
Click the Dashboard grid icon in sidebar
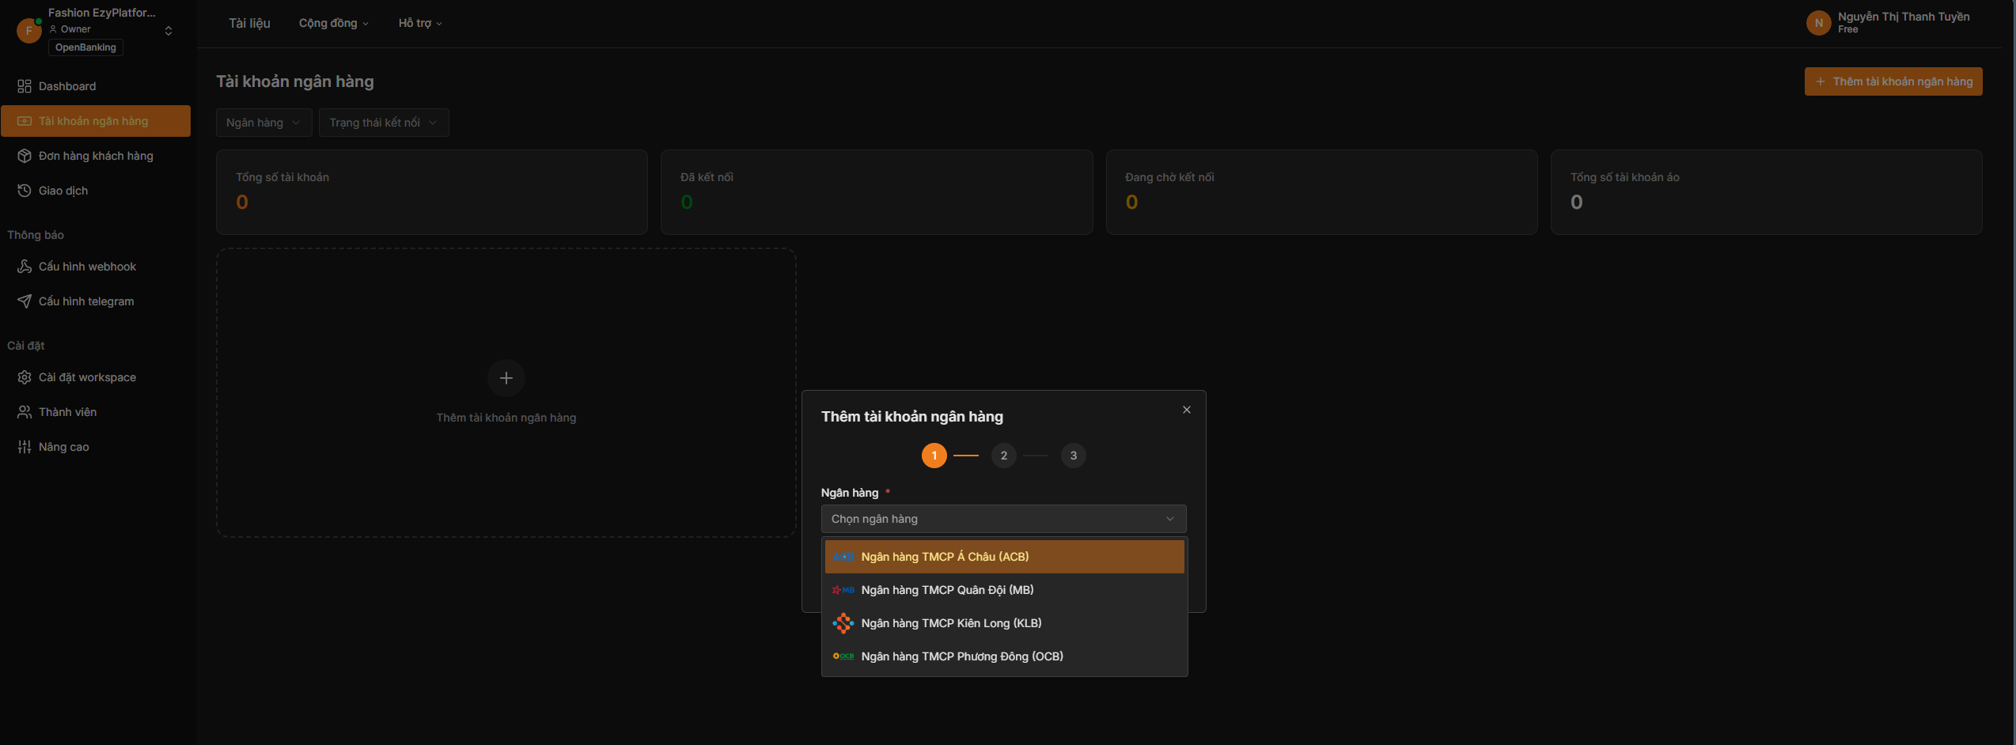[25, 86]
